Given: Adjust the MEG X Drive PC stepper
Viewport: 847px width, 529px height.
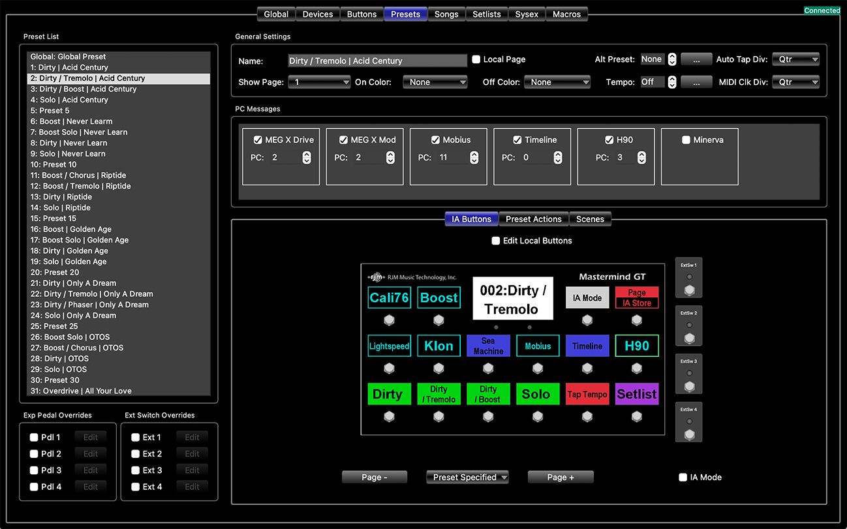Looking at the screenshot, I should click(x=307, y=158).
